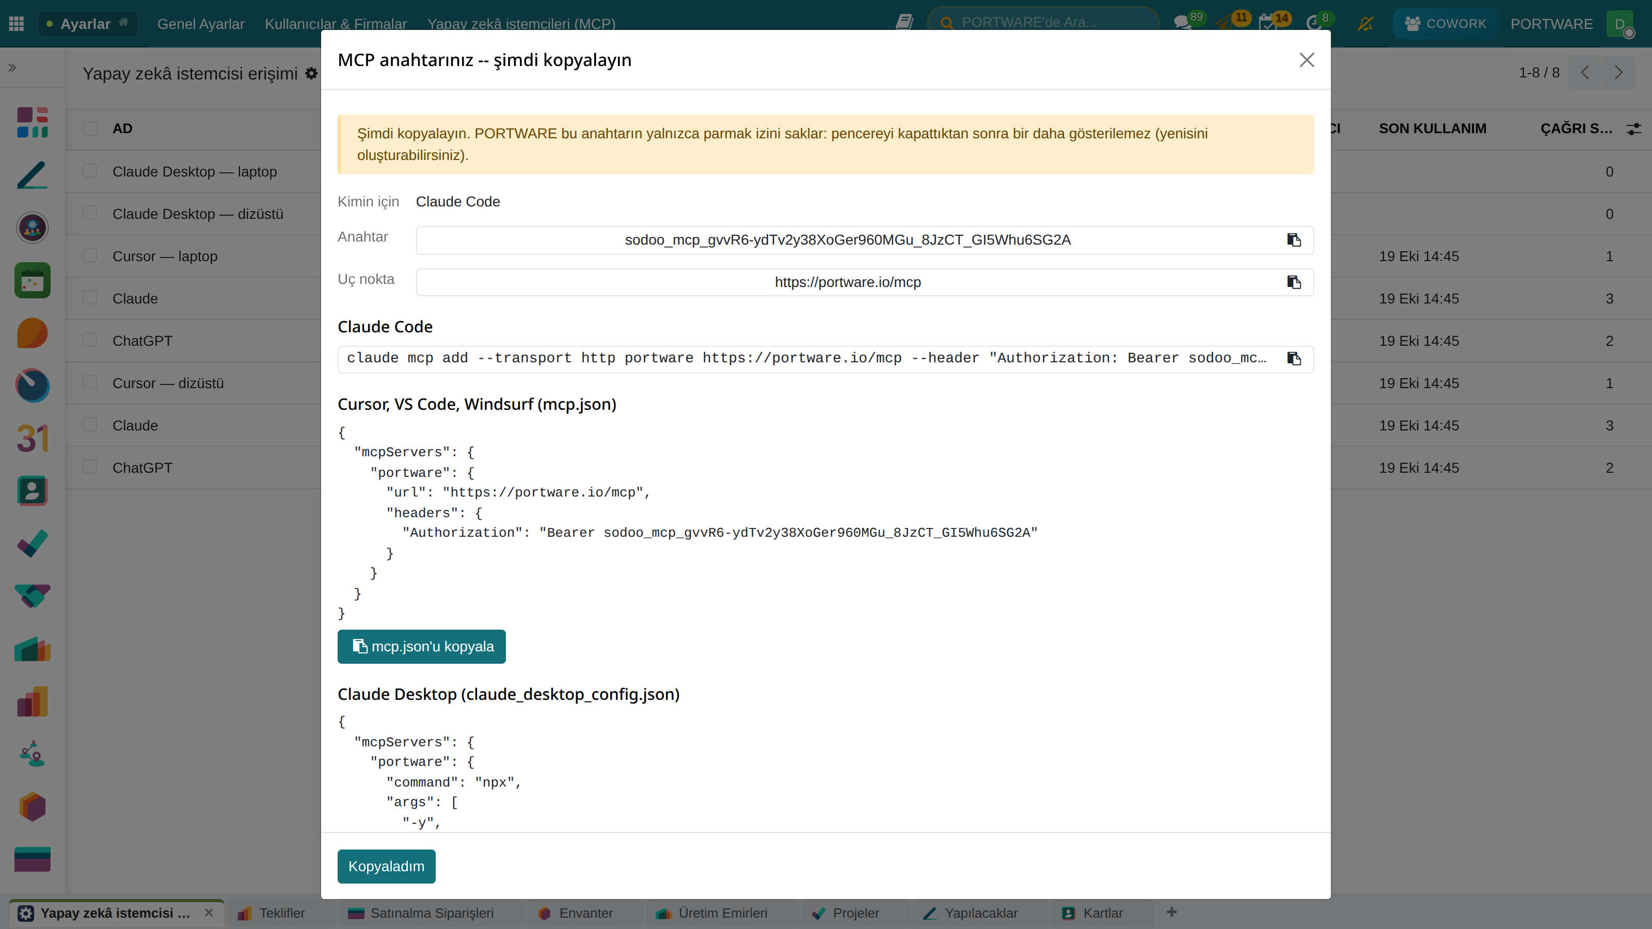Image resolution: width=1652 pixels, height=929 pixels.
Task: Open the Ayarlar app menu
Action: pos(88,24)
